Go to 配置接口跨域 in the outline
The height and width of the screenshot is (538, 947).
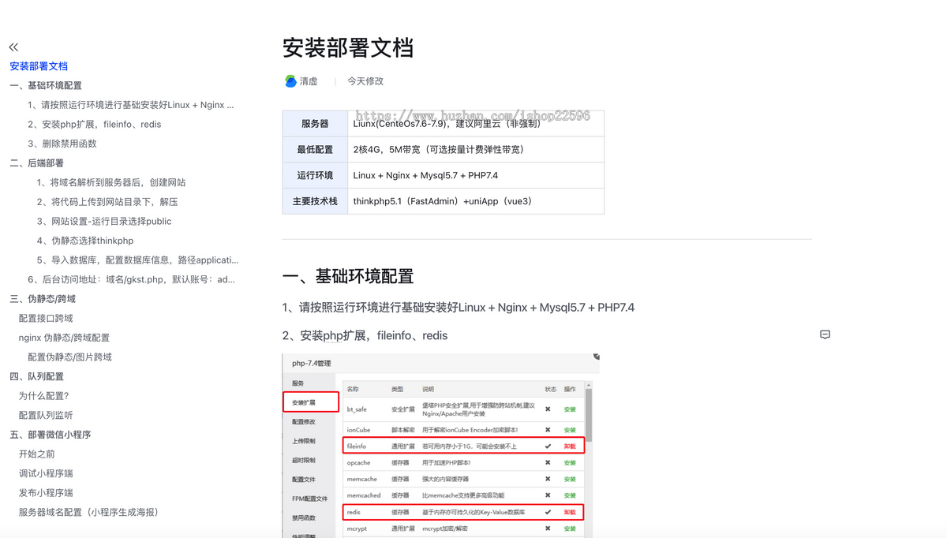46,318
